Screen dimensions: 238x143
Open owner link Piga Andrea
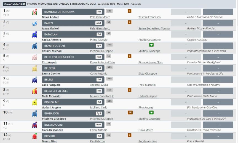(146, 107)
